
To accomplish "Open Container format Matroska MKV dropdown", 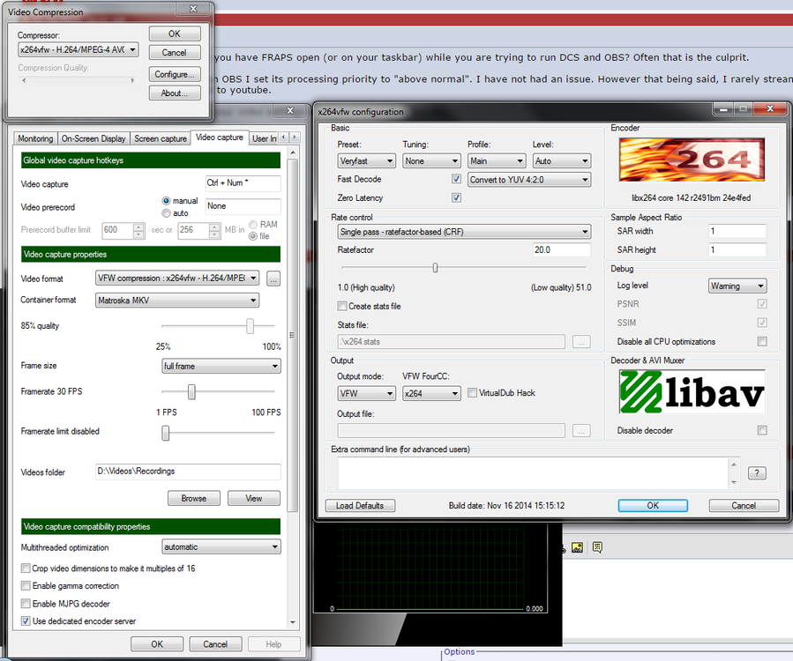I will (x=177, y=301).
